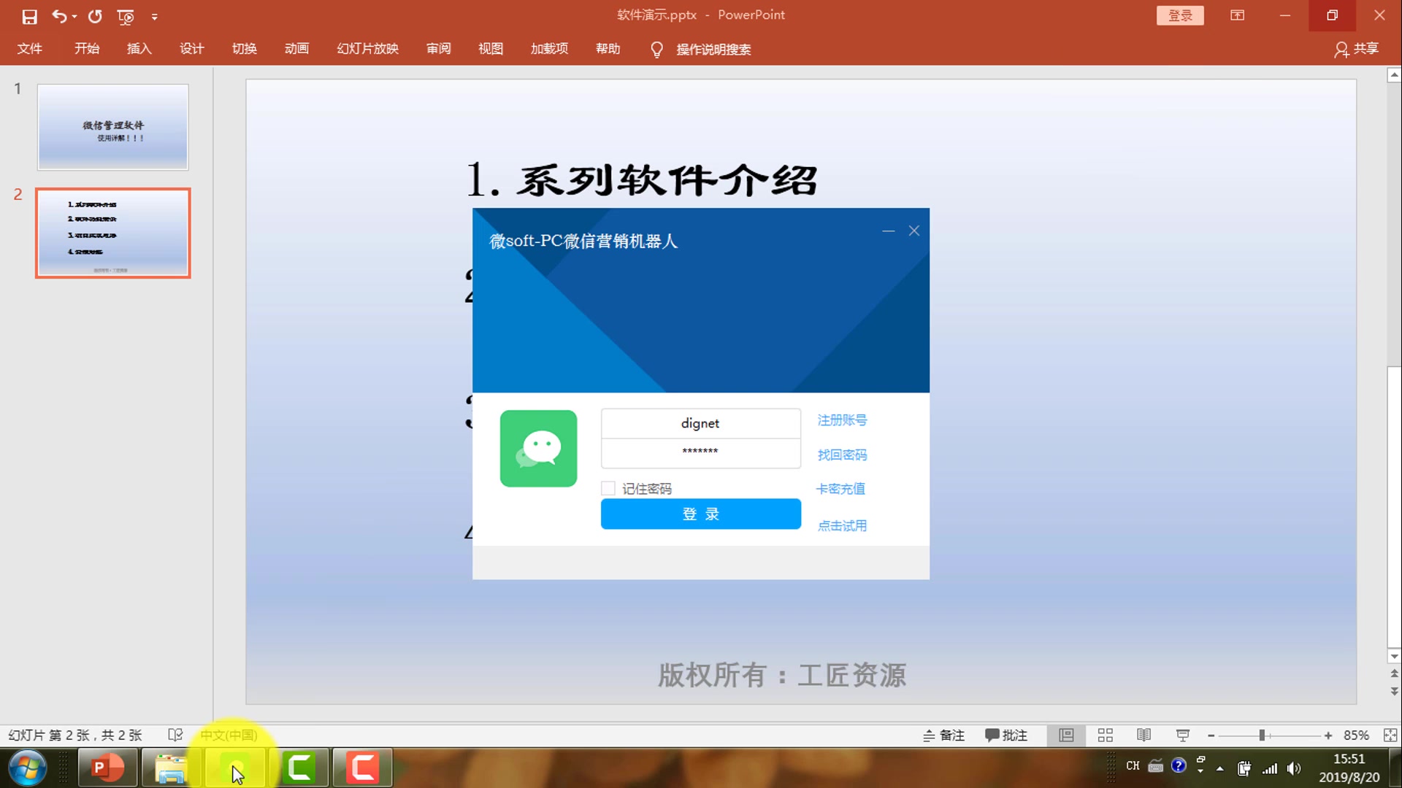The height and width of the screenshot is (788, 1402).
Task: Toggle the Chinese input method indicator CH
Action: pos(1133,766)
